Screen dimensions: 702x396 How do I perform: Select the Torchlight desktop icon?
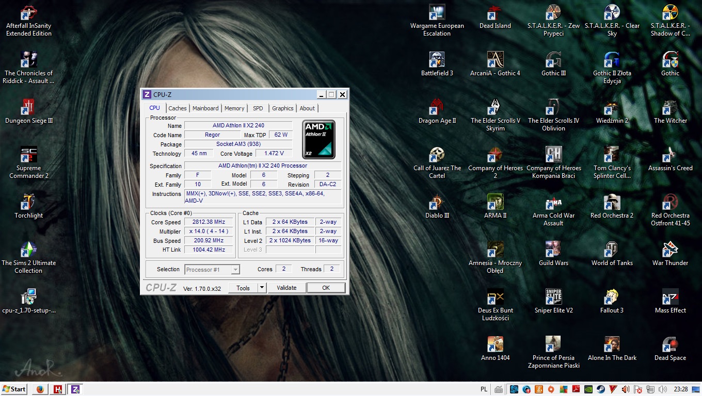tap(28, 207)
